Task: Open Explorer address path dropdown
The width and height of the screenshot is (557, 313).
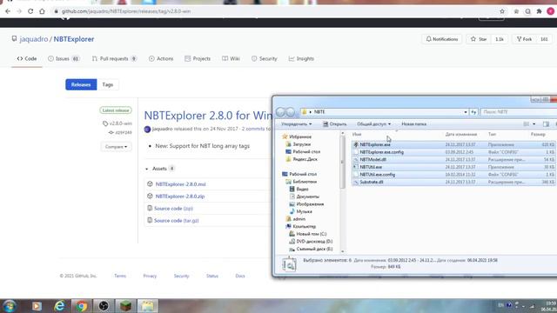Action: (x=466, y=112)
